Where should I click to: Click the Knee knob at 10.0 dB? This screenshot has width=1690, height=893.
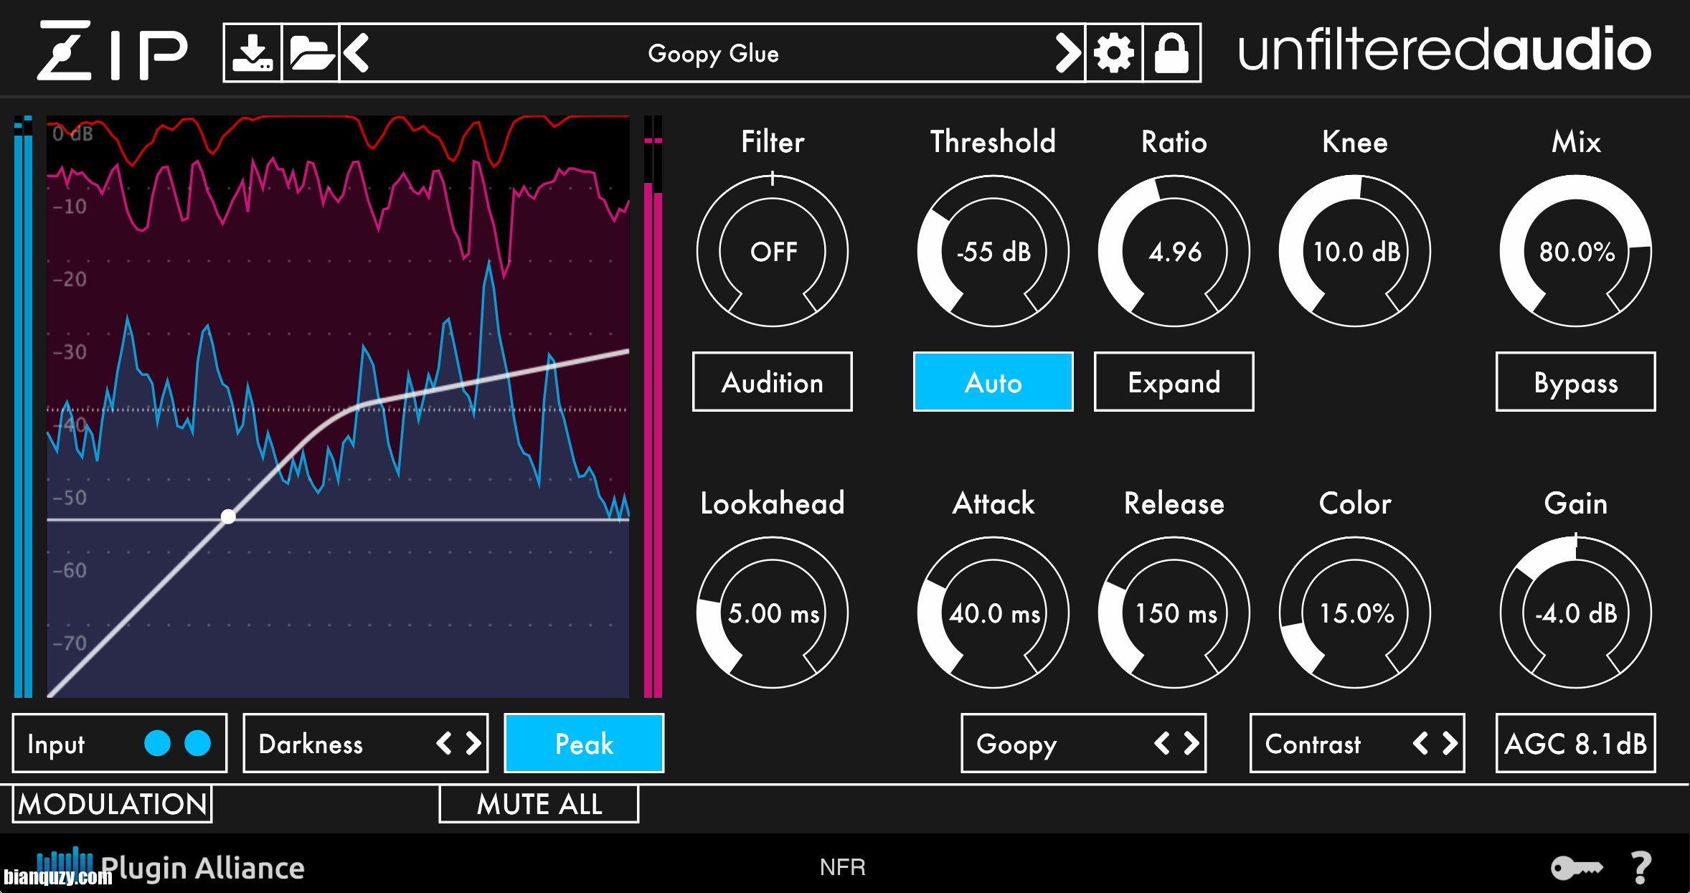click(1355, 251)
